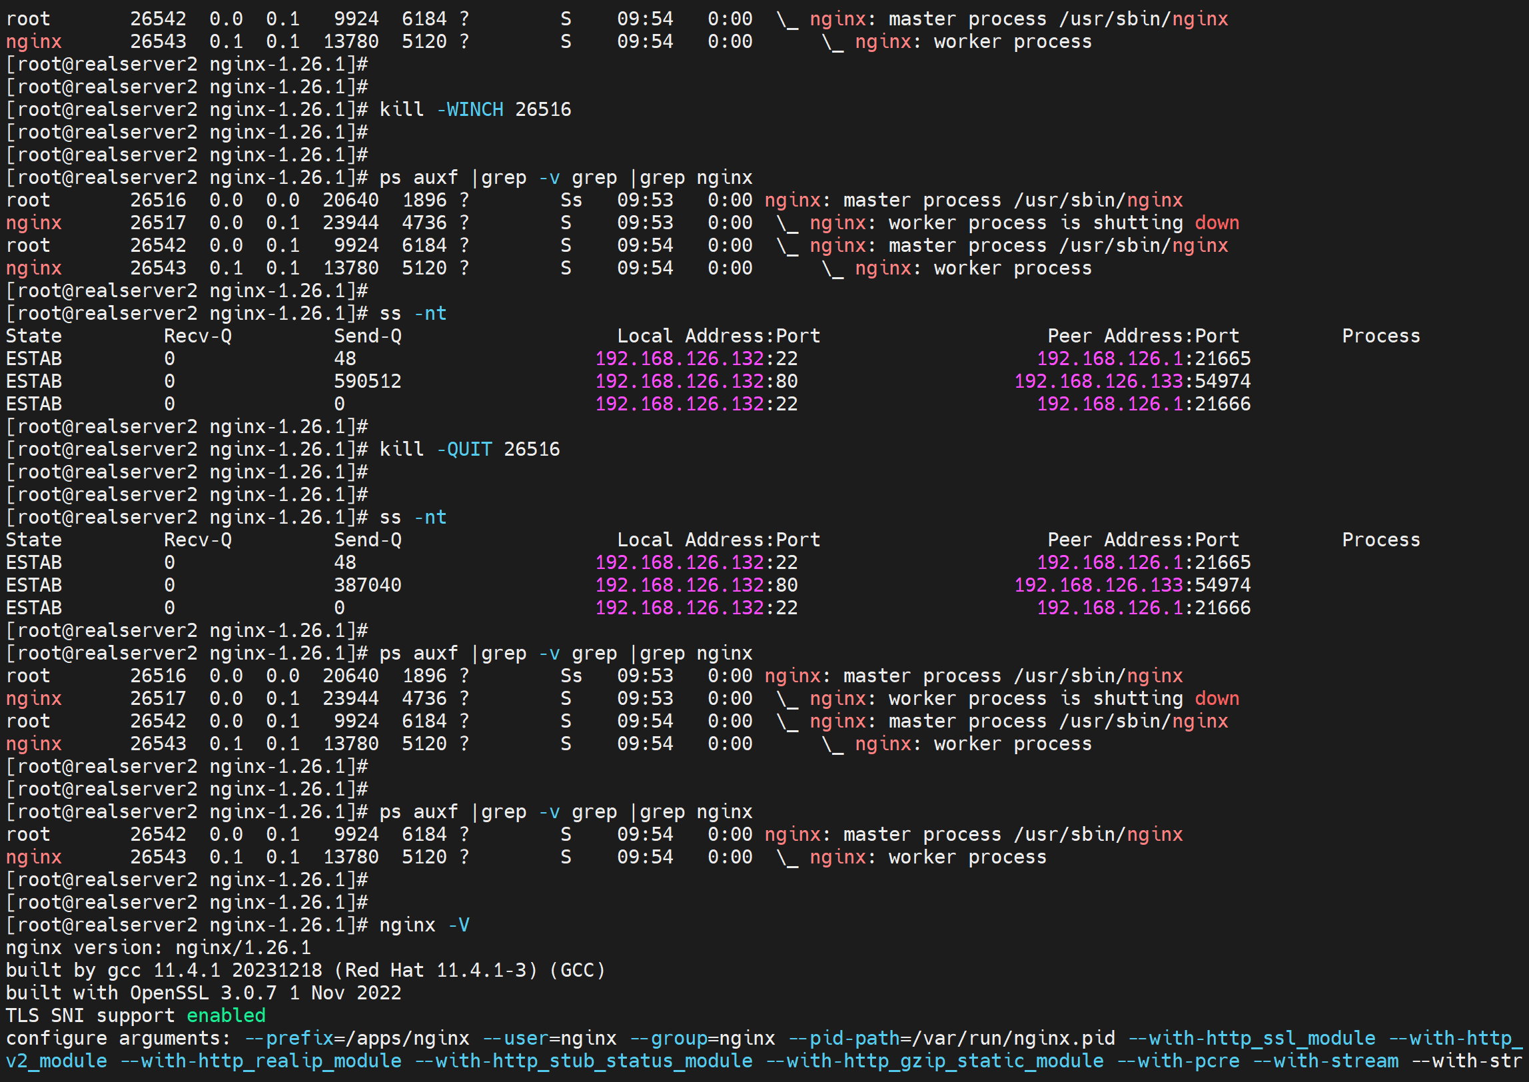
Task: Click the nginx -V command text
Action: click(424, 925)
